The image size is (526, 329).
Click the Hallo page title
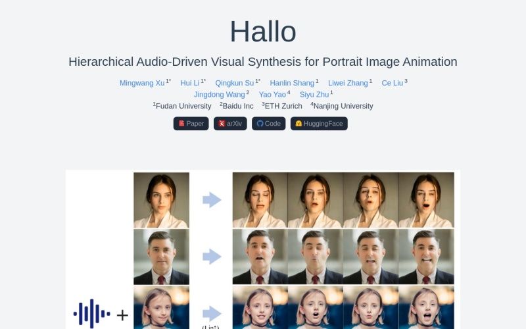pyautogui.click(x=263, y=32)
